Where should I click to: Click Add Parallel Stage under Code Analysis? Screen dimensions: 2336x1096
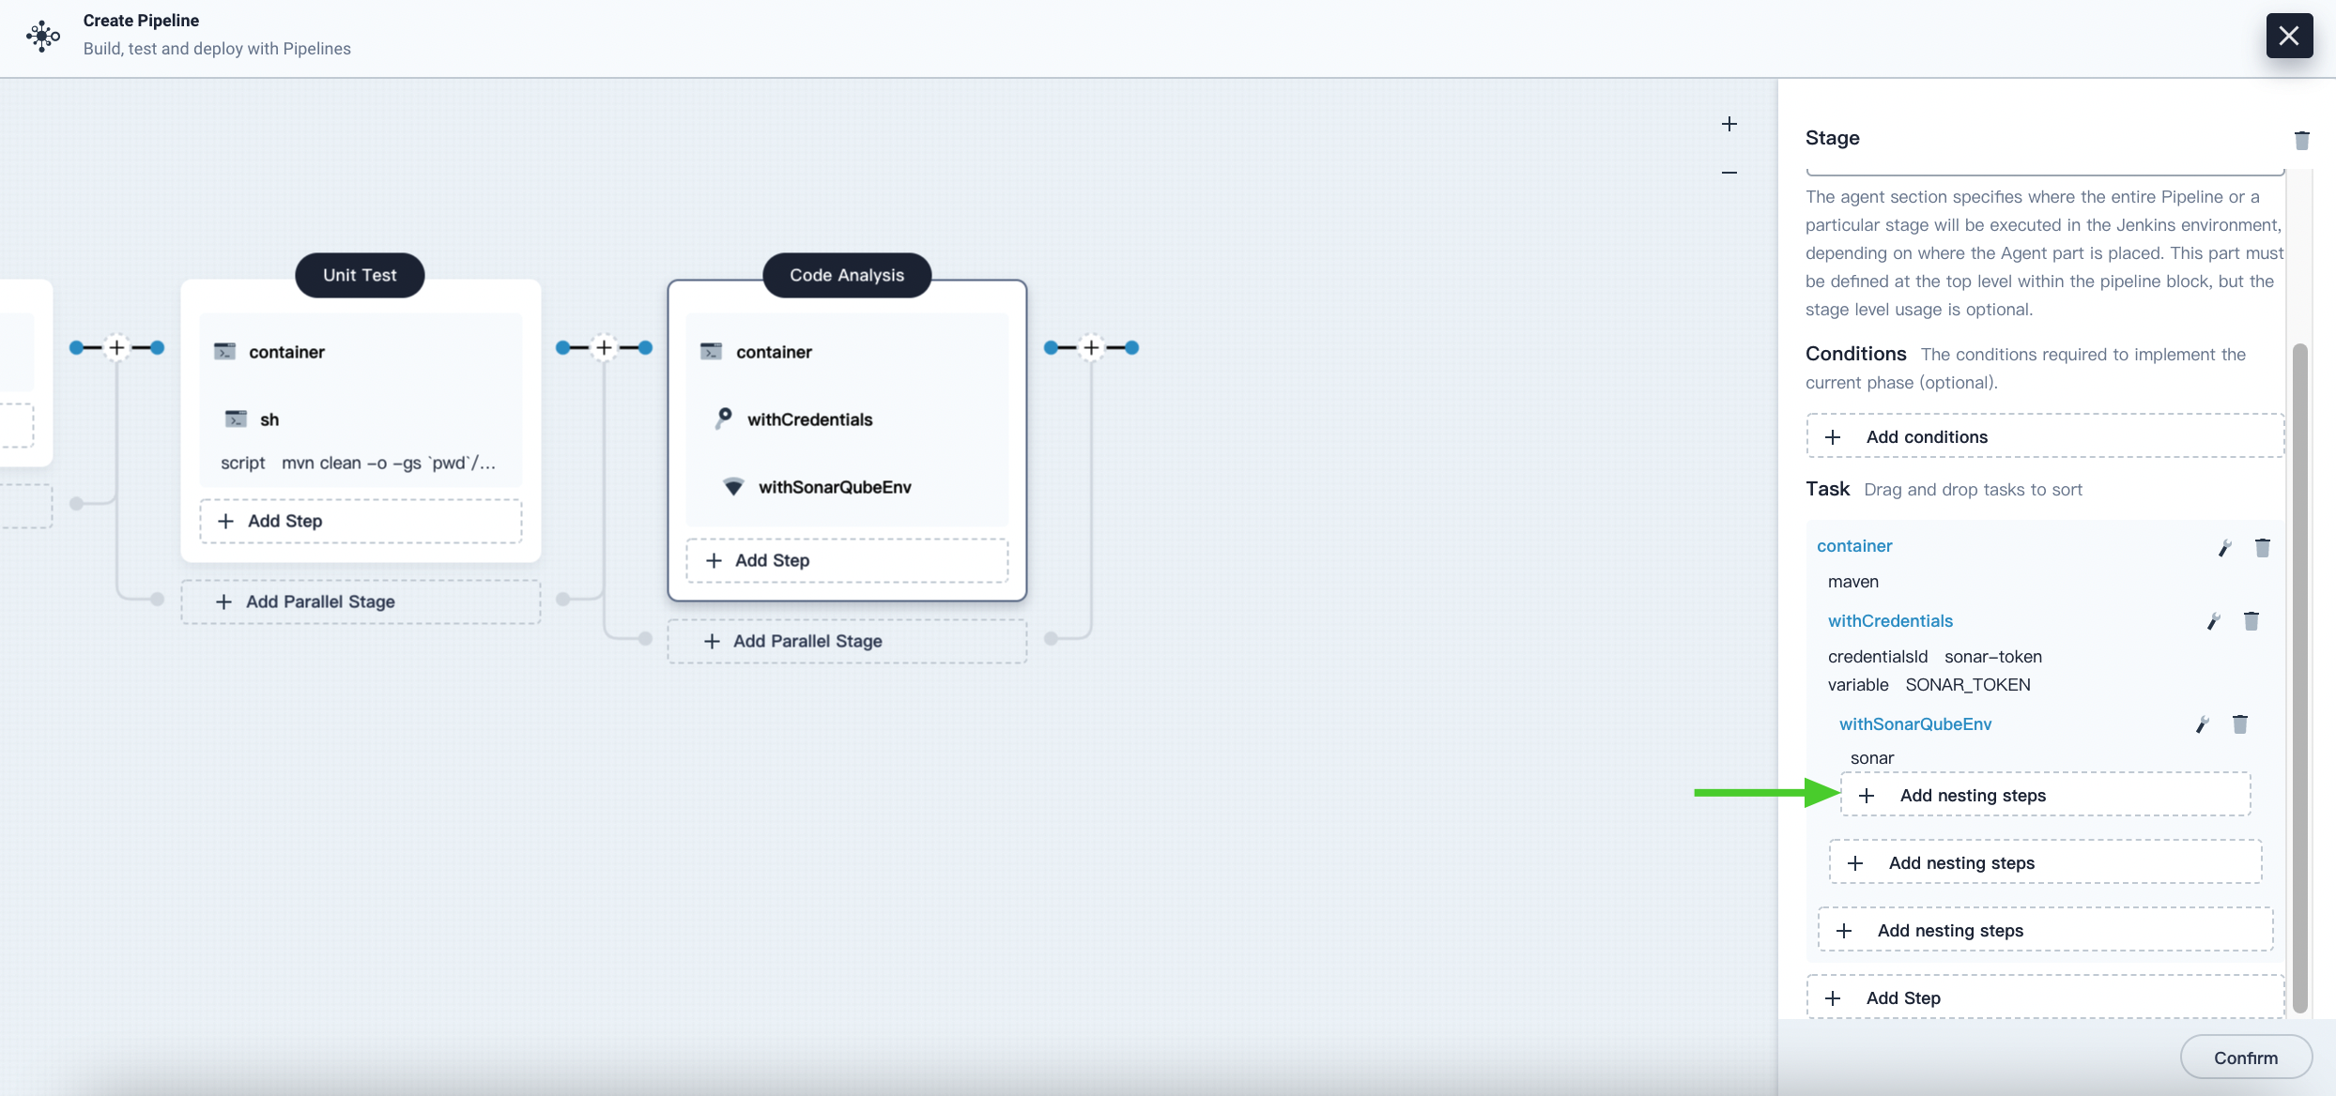click(x=807, y=640)
